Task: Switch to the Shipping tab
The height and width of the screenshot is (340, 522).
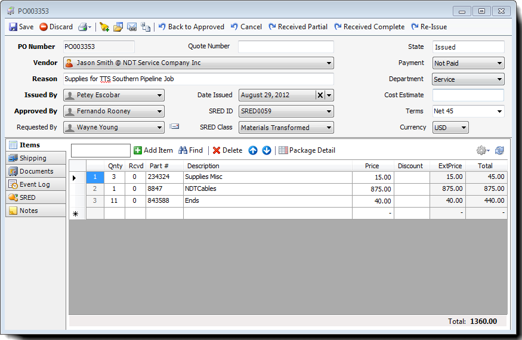Action: click(36, 158)
